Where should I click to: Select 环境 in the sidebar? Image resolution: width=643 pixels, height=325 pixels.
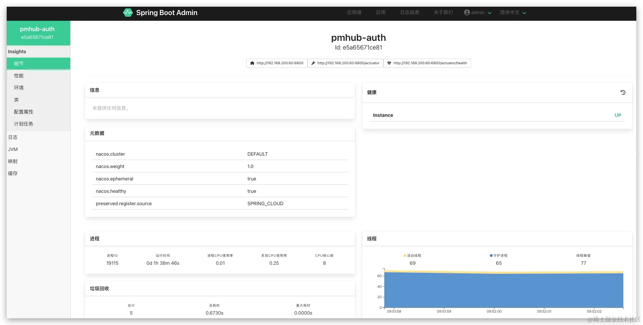click(38, 88)
